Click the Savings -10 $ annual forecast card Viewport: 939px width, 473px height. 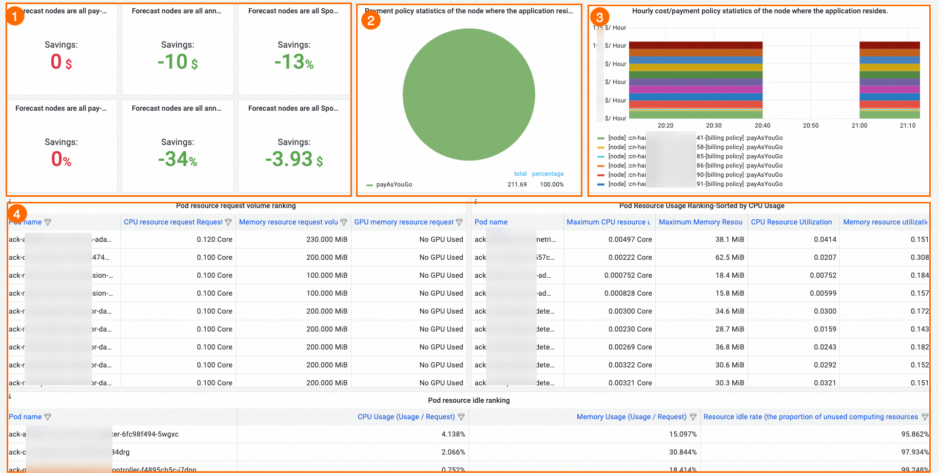[178, 50]
